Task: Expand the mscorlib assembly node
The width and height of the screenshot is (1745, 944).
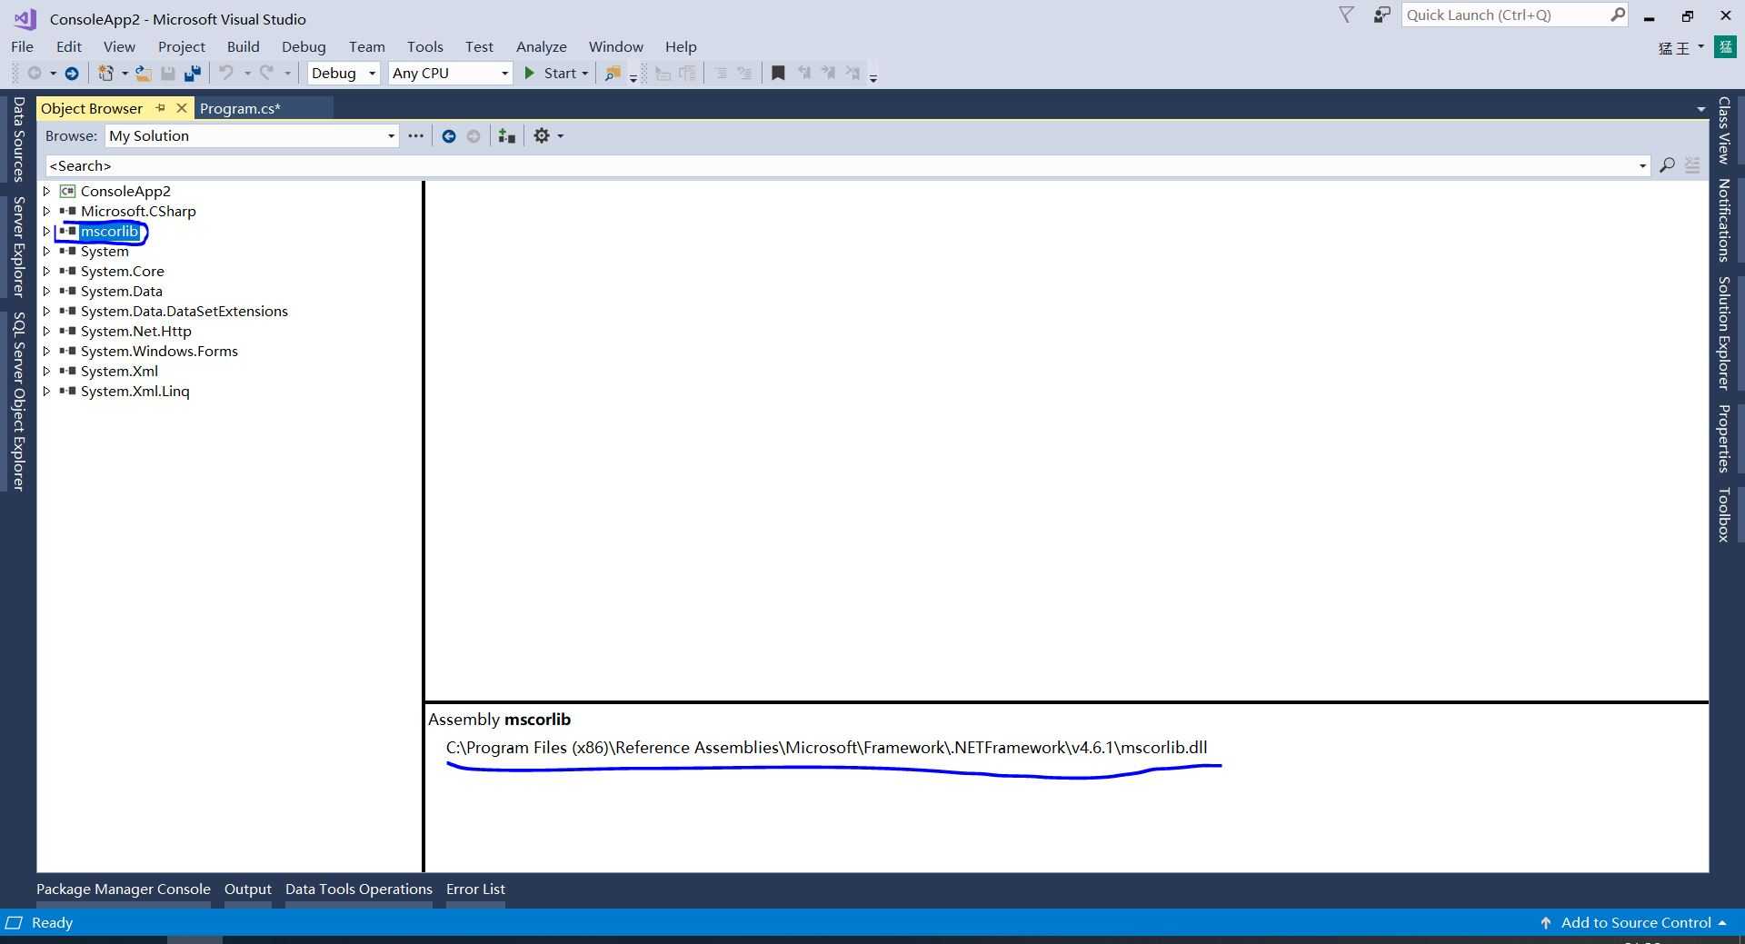Action: point(46,231)
